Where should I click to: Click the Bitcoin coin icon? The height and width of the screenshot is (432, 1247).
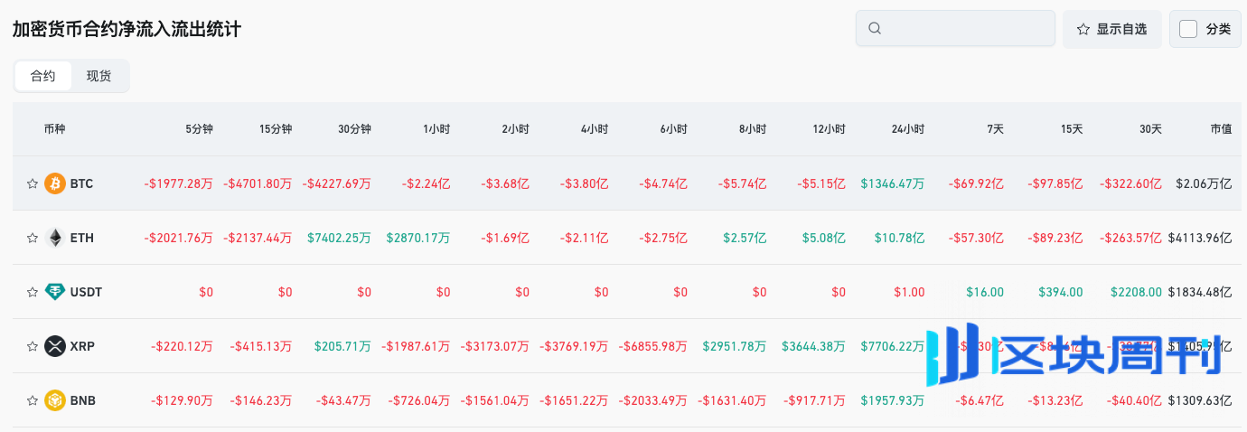point(55,183)
